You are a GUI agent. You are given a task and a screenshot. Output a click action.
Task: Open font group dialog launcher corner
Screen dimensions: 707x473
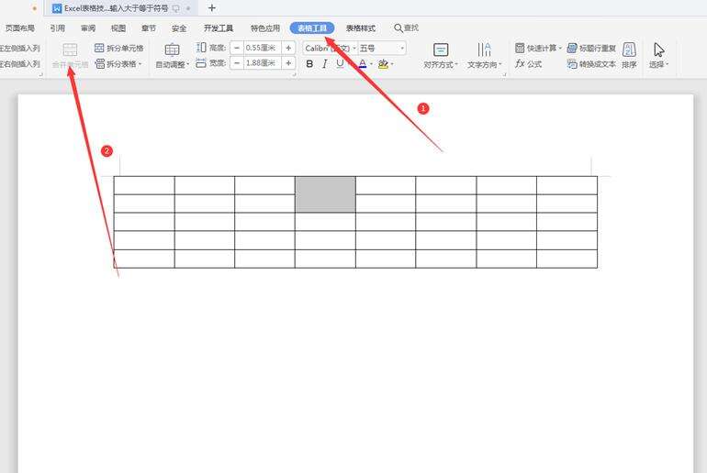tap(504, 74)
